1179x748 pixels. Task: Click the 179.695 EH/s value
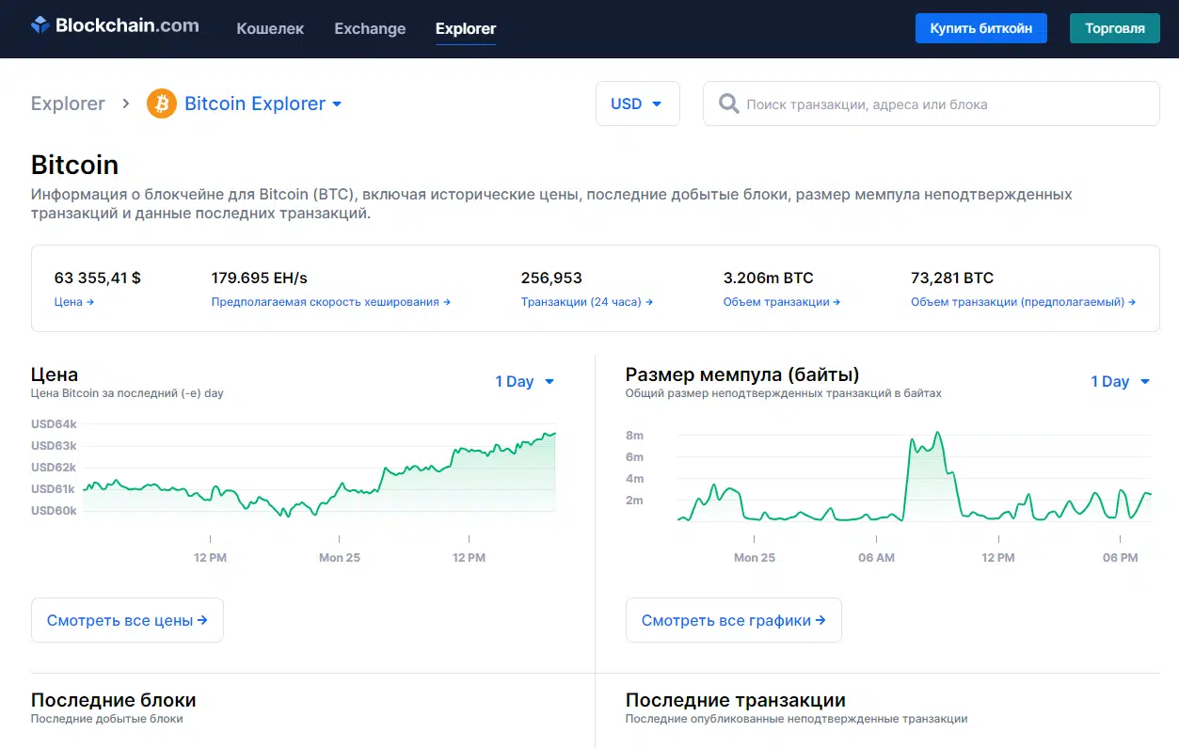pyautogui.click(x=260, y=278)
